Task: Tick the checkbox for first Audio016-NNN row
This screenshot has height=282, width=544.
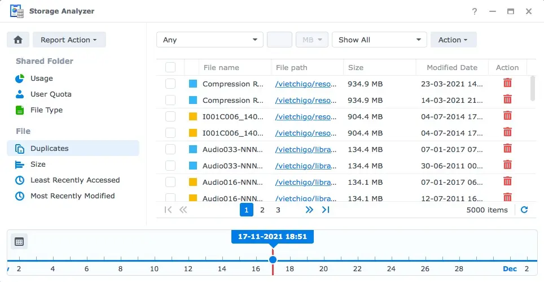Action: (x=170, y=183)
